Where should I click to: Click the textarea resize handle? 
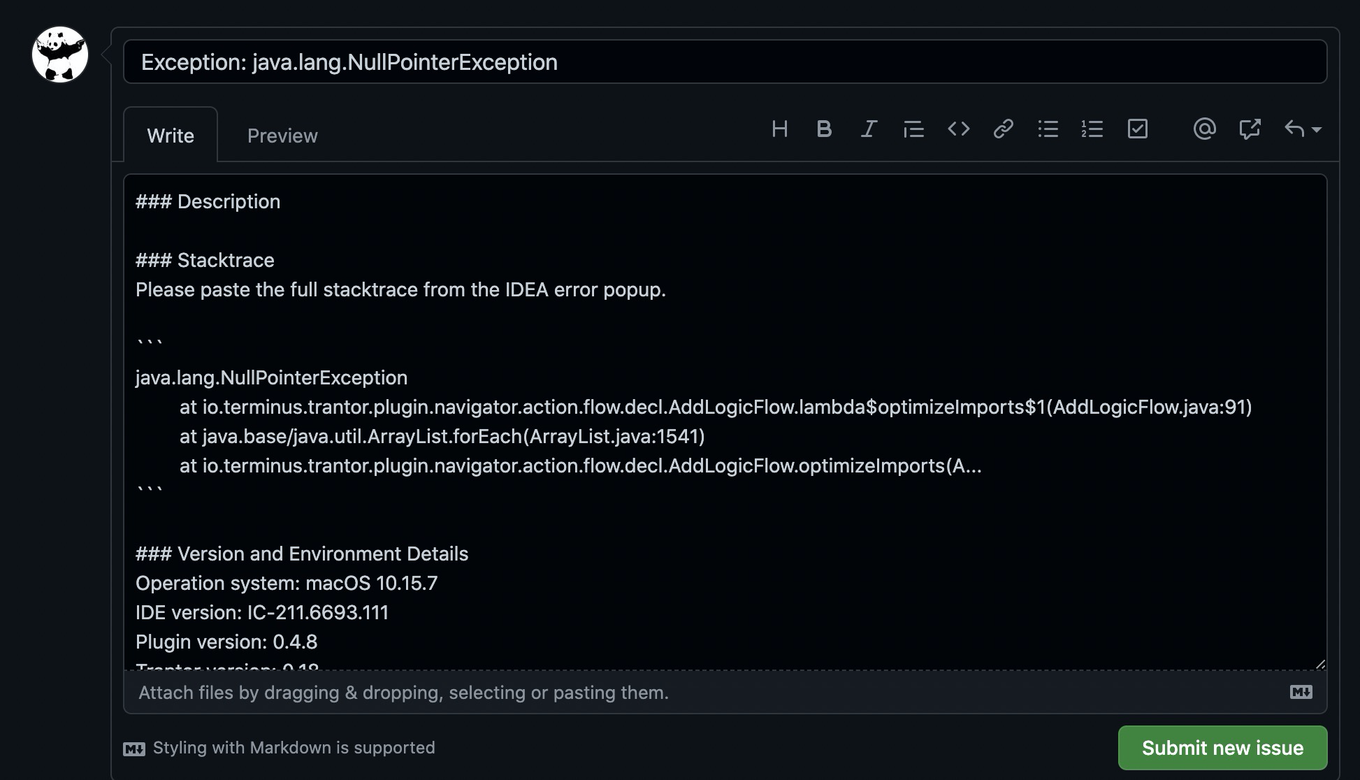[1320, 664]
